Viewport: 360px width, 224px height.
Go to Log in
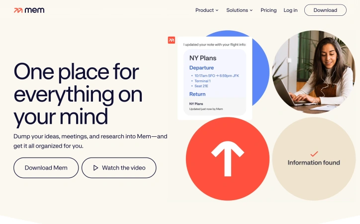pos(290,10)
